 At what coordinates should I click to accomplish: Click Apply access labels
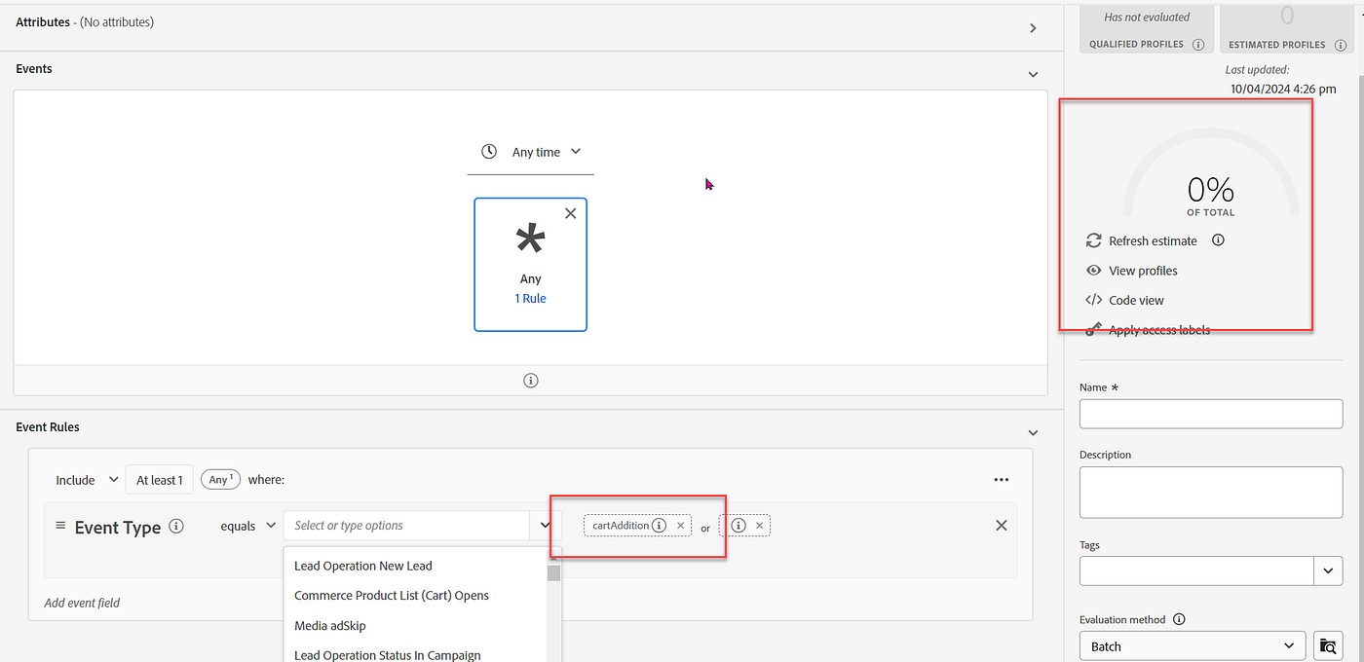[x=1148, y=330]
